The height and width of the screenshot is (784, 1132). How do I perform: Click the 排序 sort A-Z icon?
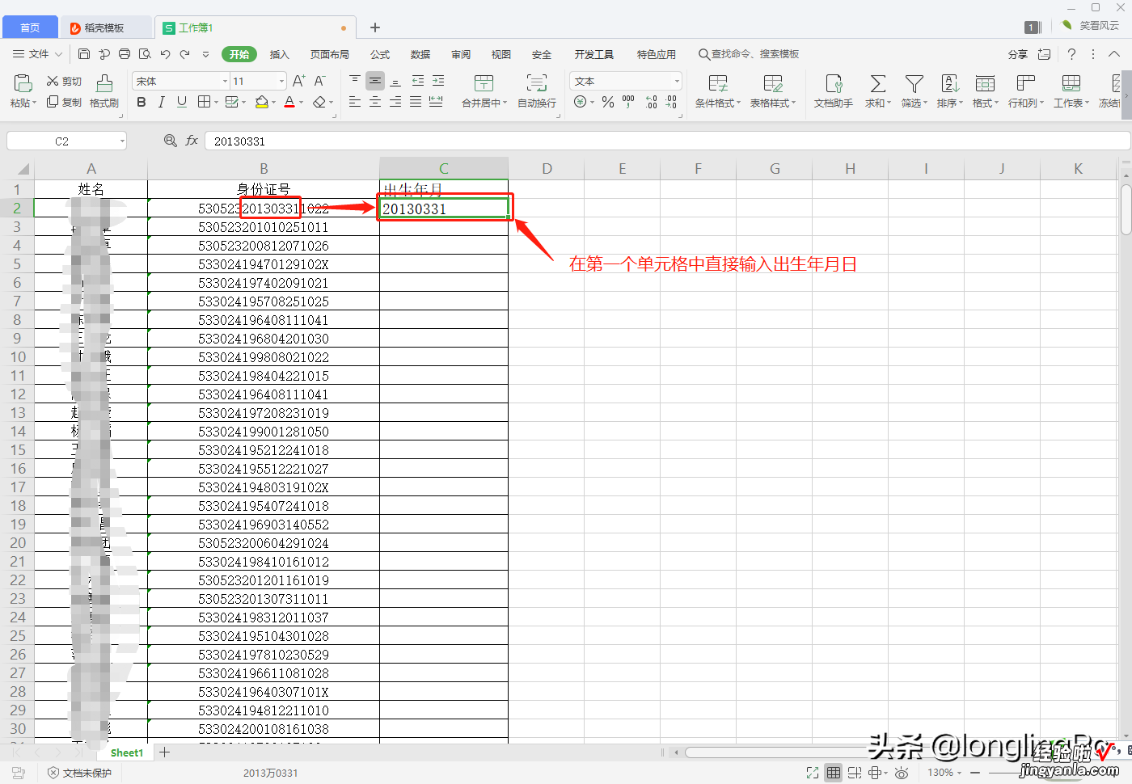tap(949, 83)
